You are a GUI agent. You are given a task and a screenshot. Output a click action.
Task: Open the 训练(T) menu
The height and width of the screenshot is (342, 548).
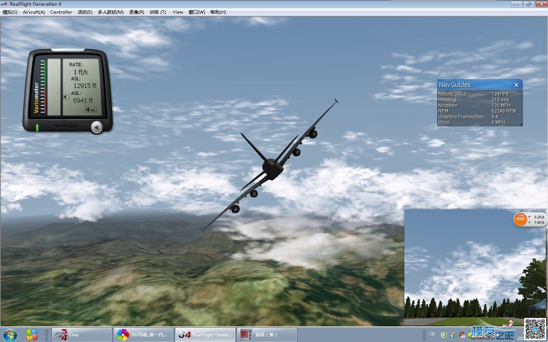pos(158,12)
